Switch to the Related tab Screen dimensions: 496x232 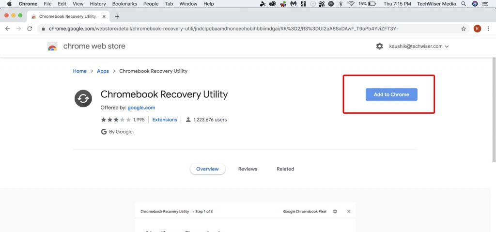pyautogui.click(x=285, y=169)
